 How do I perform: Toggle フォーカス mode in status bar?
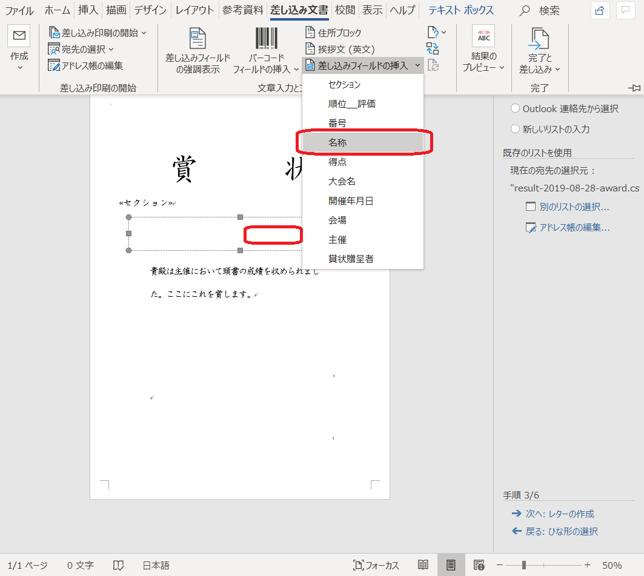[x=376, y=565]
